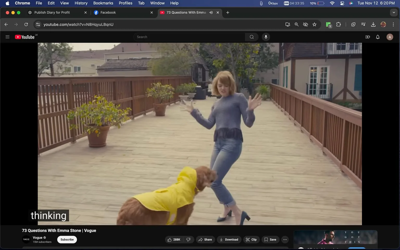This screenshot has height=250, width=400.
Task: Subscribe to the Vogue channel
Action: point(67,239)
